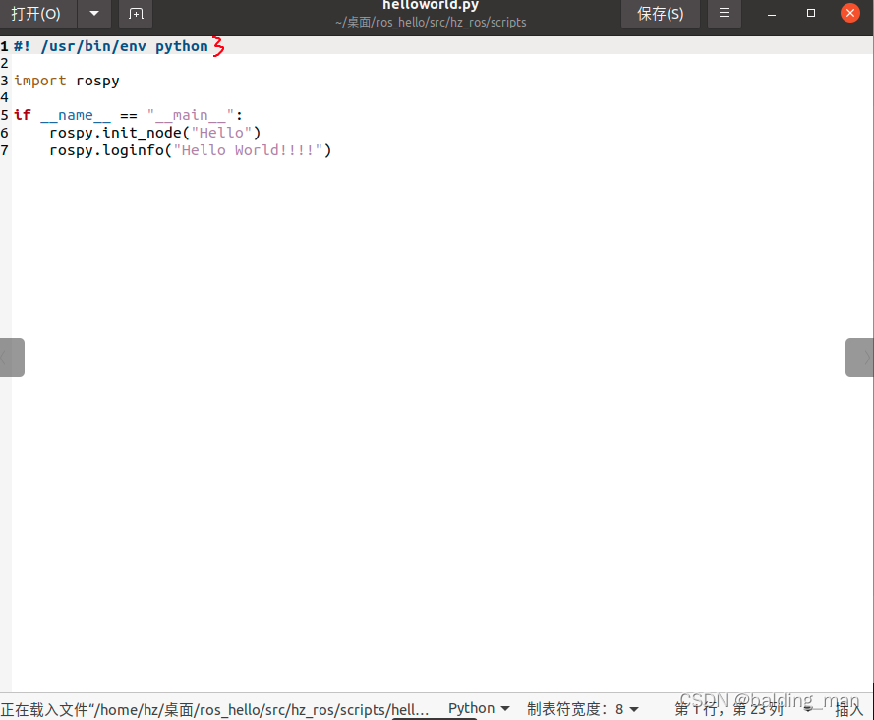
Task: Open a file with the 打开(O) button
Action: click(36, 14)
